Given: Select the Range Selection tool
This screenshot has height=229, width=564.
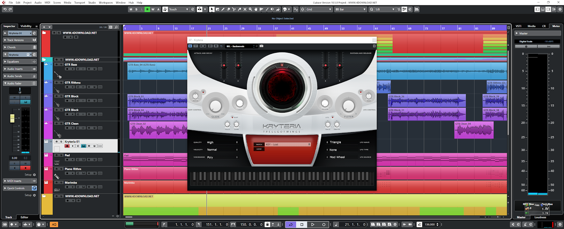Looking at the screenshot, I should 217,10.
